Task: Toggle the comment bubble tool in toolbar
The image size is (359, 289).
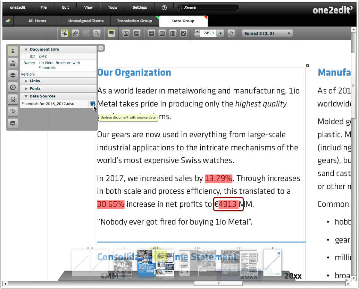Action: (111, 33)
